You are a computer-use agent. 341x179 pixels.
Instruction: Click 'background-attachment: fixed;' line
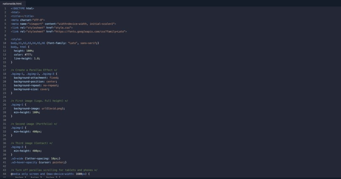pos(36,78)
